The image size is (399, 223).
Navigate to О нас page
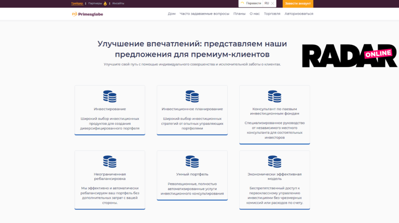[x=254, y=14]
